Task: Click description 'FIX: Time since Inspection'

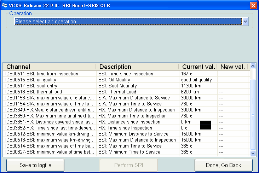Action: (125, 128)
